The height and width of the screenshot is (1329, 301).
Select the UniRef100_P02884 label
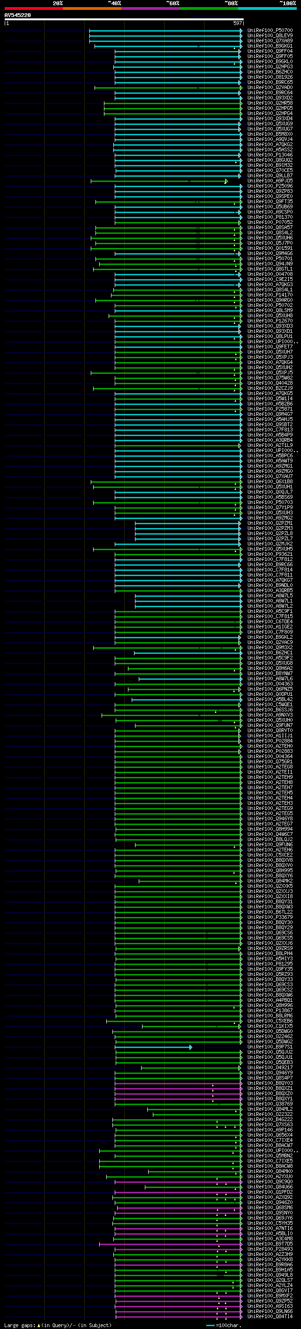270,741
